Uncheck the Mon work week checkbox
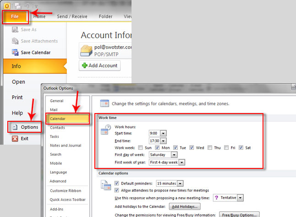This screenshot has height=217, width=296. click(157, 147)
